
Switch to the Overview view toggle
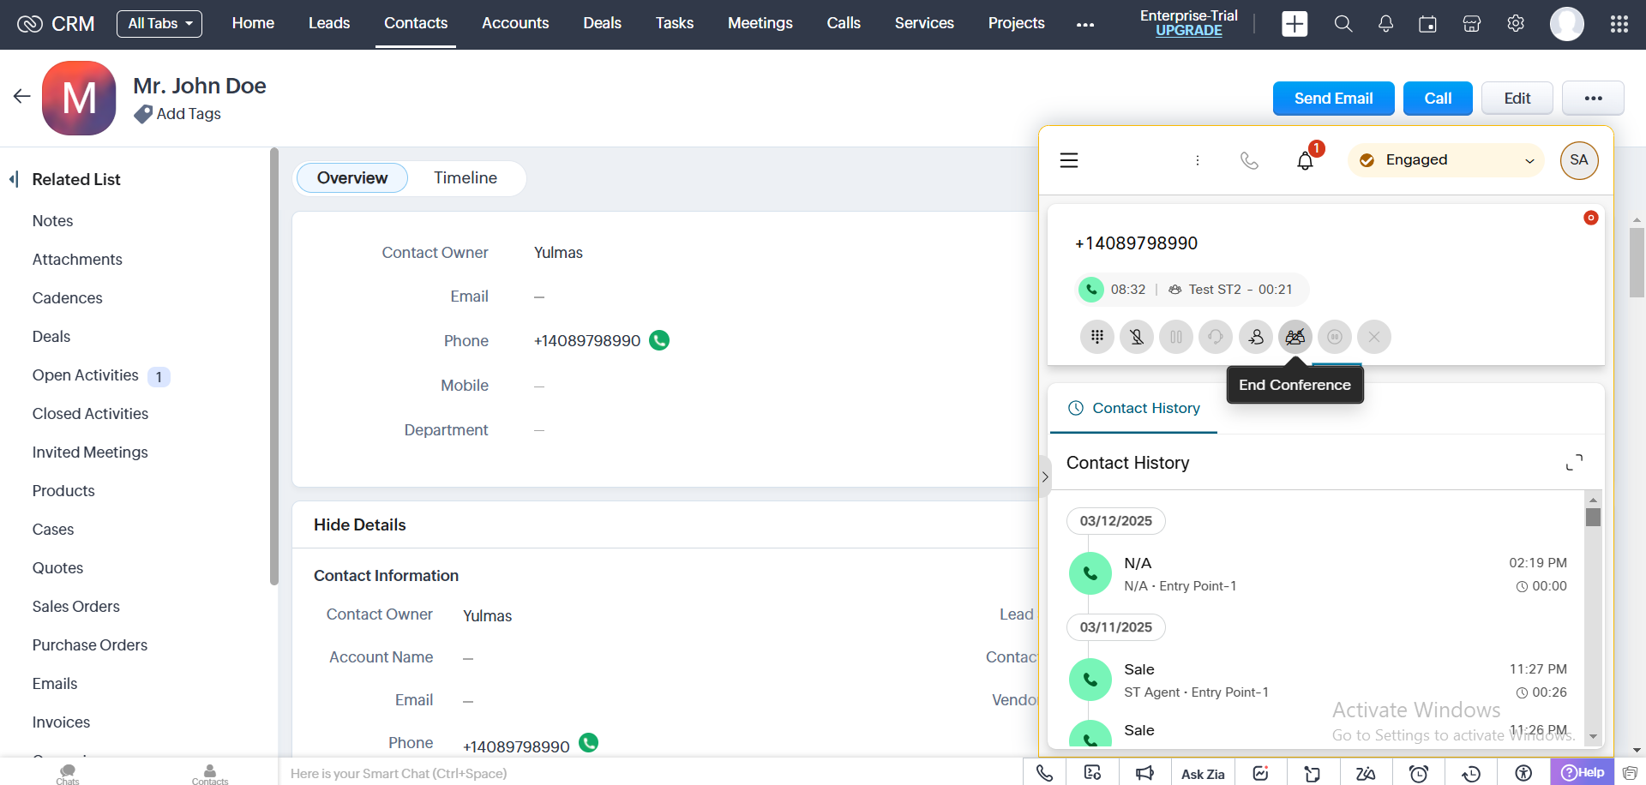[351, 178]
